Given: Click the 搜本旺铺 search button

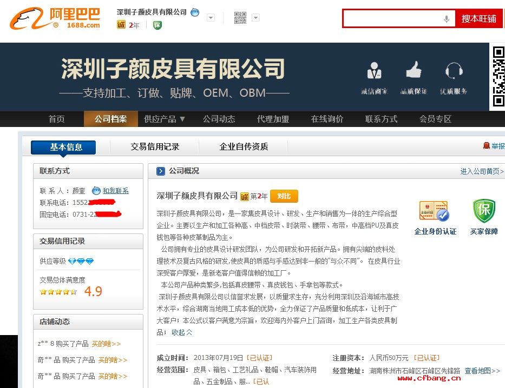Looking at the screenshot, I should click(x=478, y=19).
